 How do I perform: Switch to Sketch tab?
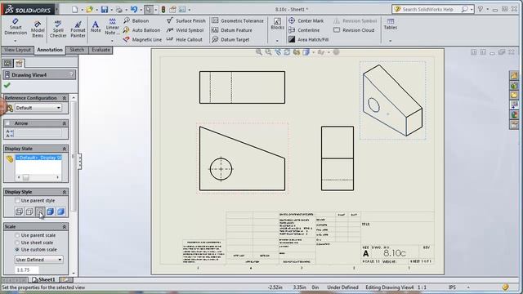click(x=77, y=50)
